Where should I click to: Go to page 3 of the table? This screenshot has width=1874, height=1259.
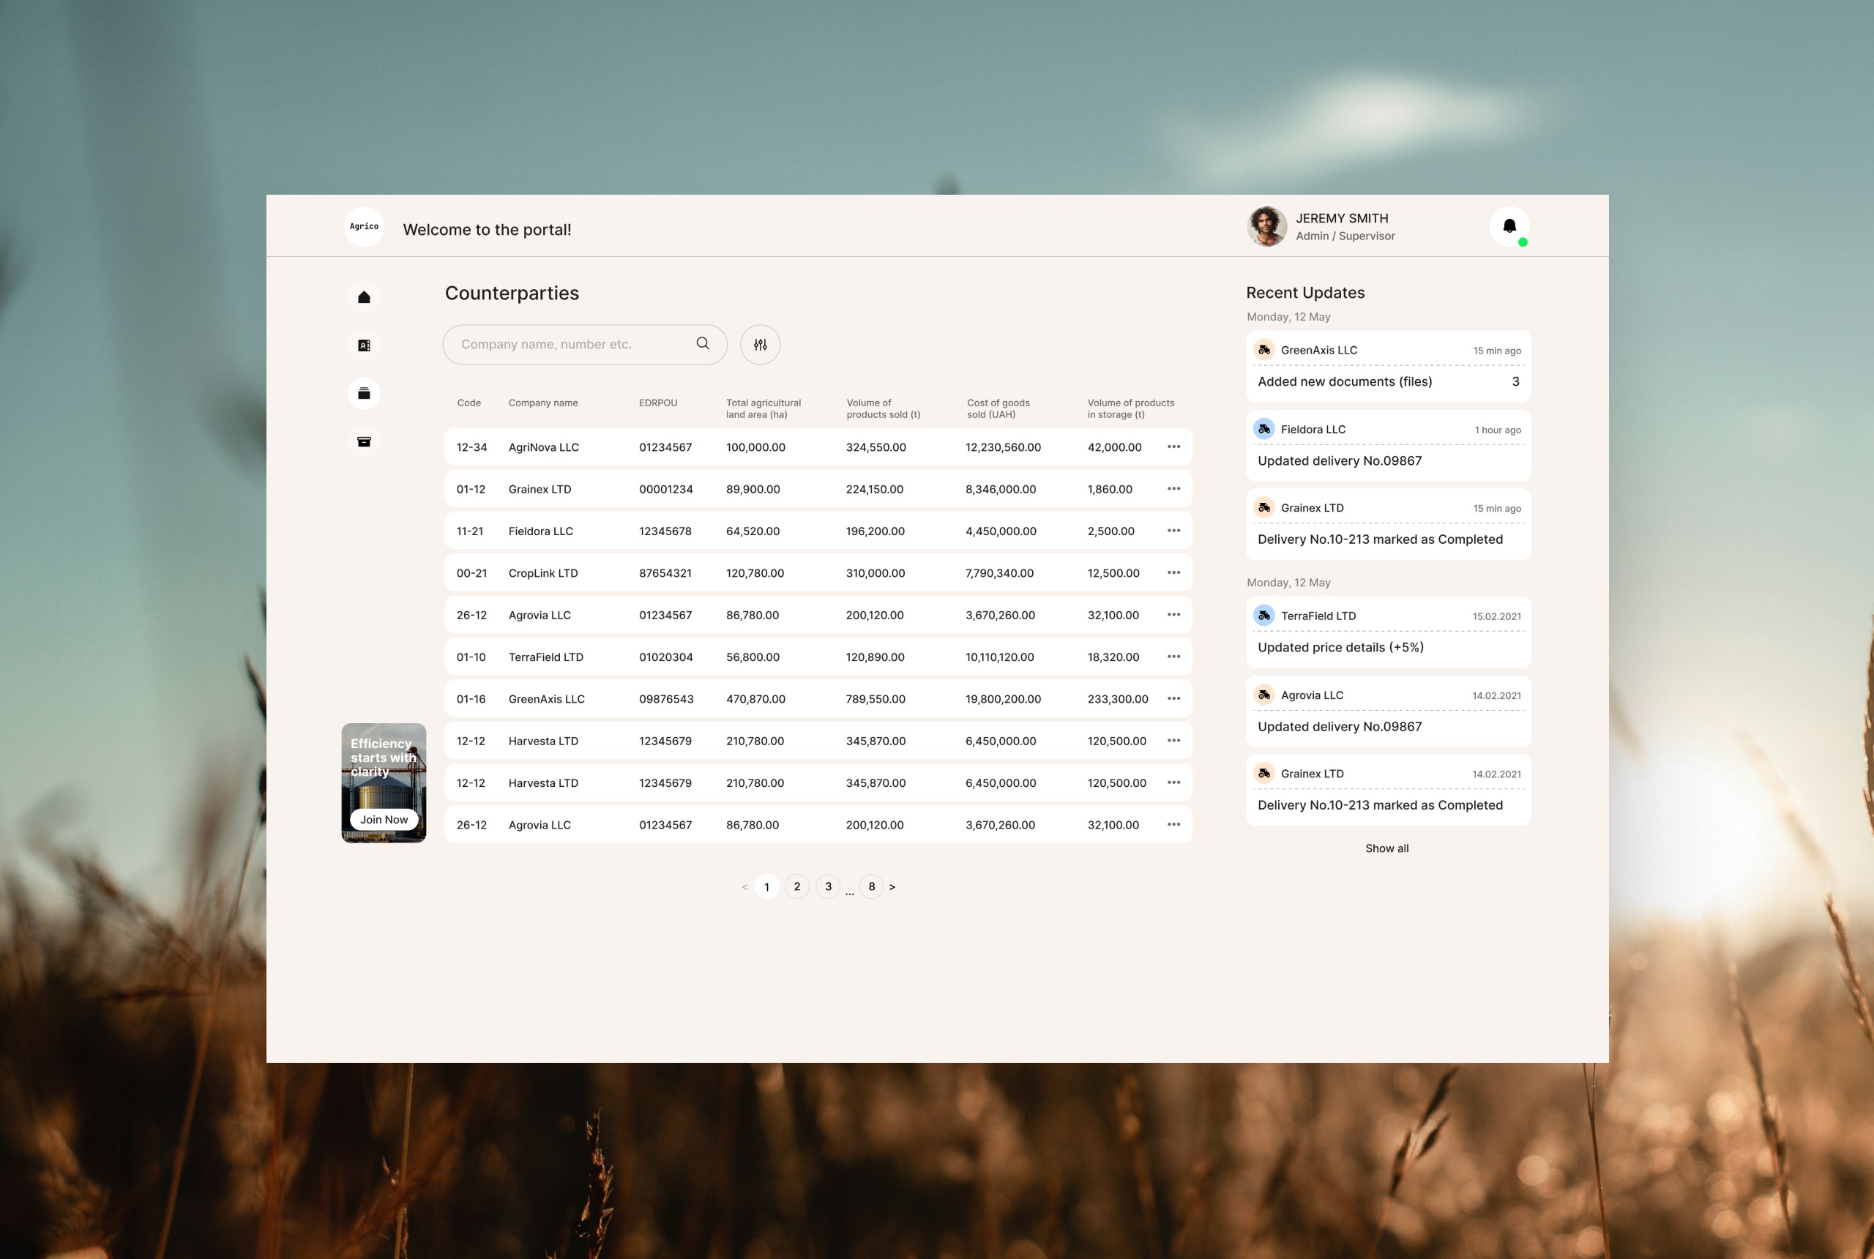point(827,886)
